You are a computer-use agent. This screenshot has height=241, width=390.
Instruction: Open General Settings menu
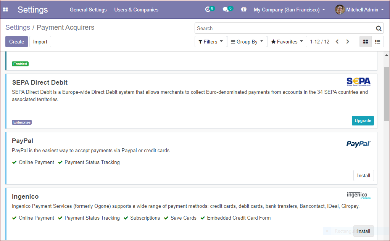(x=88, y=10)
